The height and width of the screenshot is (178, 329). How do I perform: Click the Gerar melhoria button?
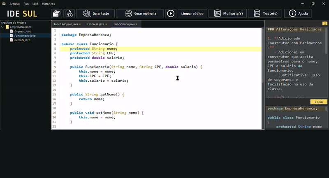point(140,14)
